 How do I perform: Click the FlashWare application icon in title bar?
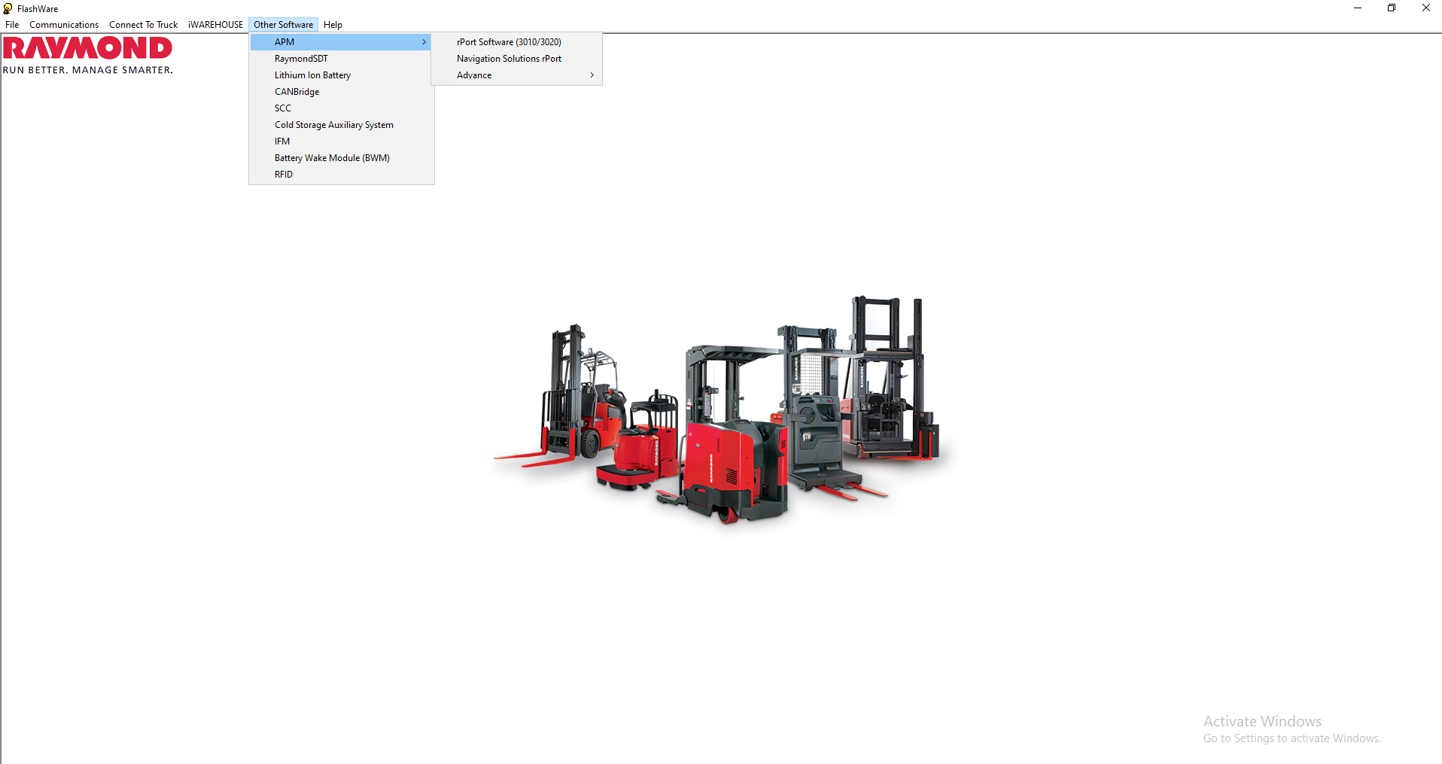8,8
